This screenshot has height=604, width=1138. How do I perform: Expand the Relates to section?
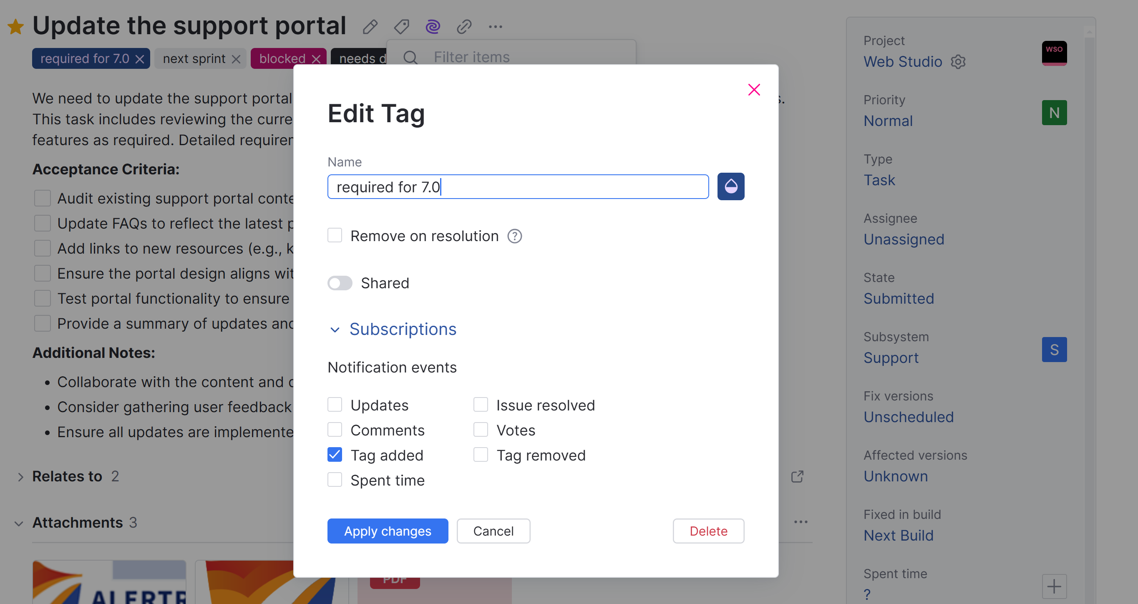[x=20, y=477]
